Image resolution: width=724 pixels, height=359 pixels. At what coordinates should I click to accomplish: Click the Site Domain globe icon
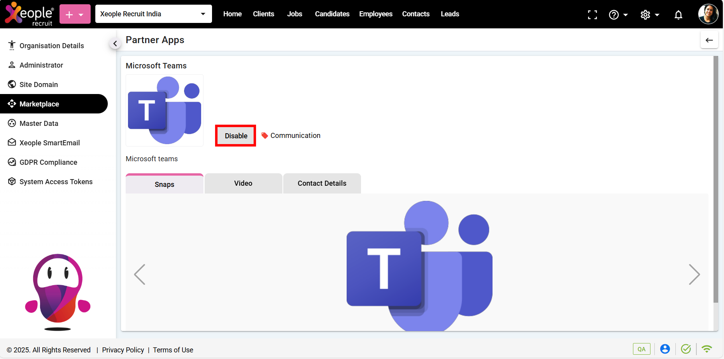(x=12, y=84)
